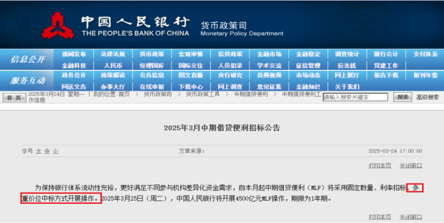Screen dimensions: 444x223
Task: Open the 新闻发布 menu item
Action: coord(74,54)
